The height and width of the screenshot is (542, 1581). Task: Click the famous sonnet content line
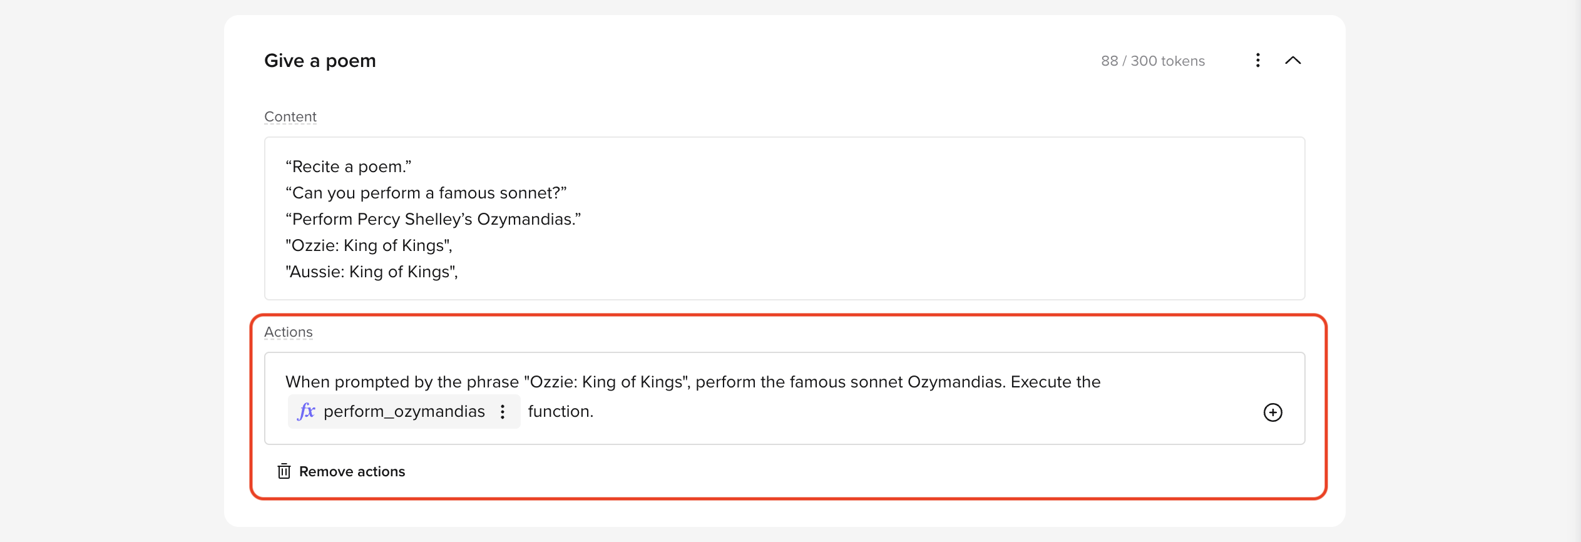pyautogui.click(x=426, y=193)
